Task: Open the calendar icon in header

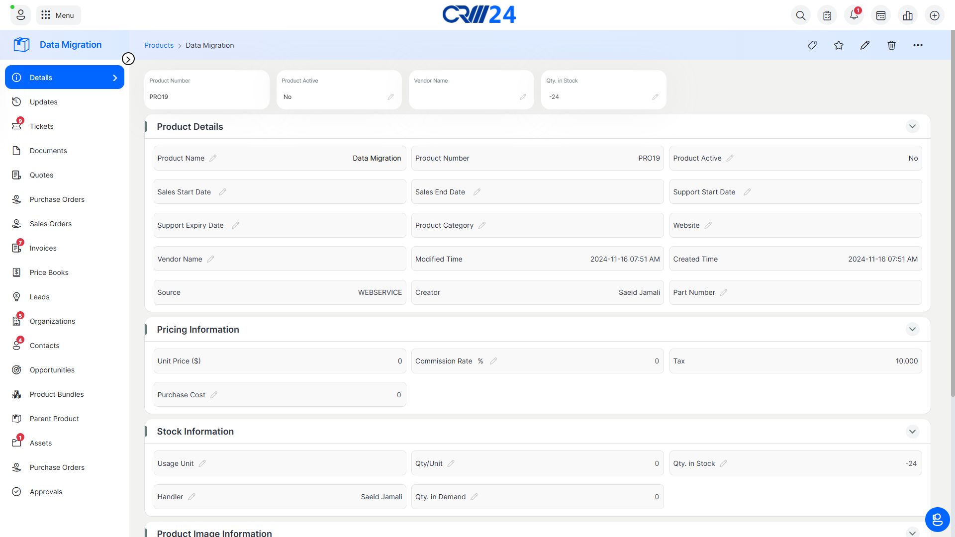Action: click(x=881, y=15)
